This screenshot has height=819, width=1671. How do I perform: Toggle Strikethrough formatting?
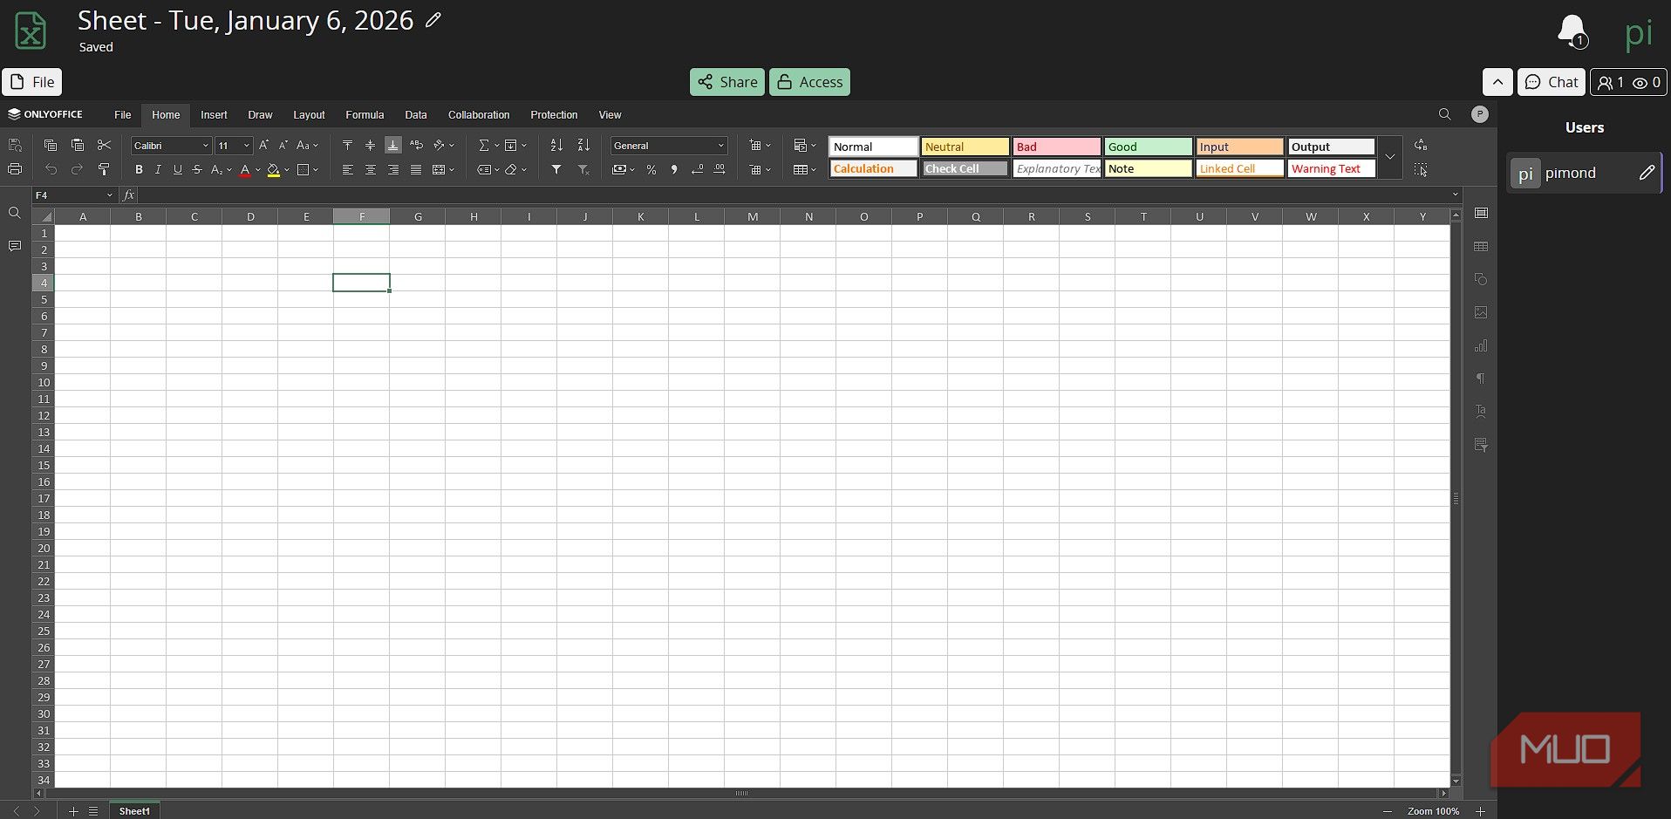(x=197, y=169)
